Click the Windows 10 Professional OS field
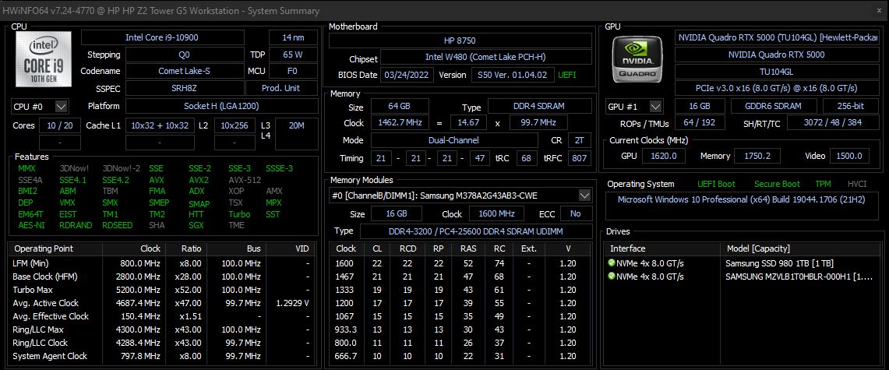 743,206
